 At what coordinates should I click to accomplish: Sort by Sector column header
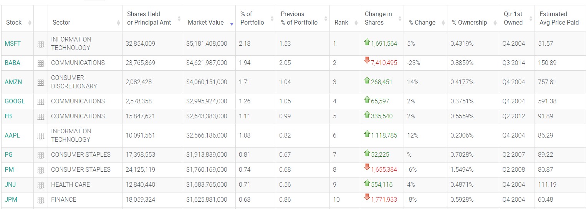click(61, 23)
